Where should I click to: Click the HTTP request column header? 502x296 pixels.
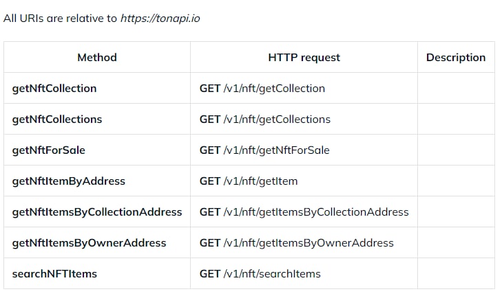coord(304,58)
